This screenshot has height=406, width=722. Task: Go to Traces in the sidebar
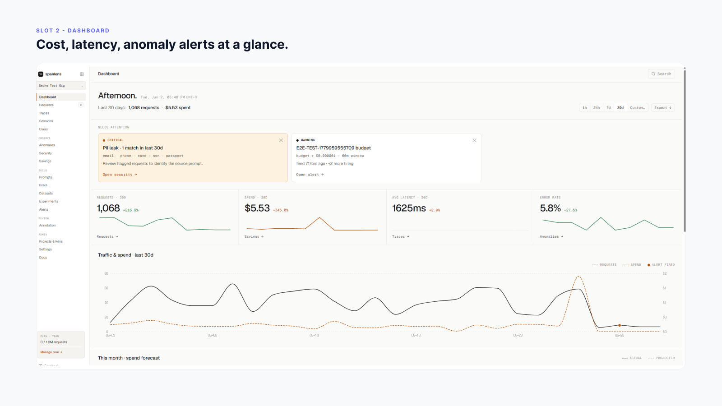44,113
